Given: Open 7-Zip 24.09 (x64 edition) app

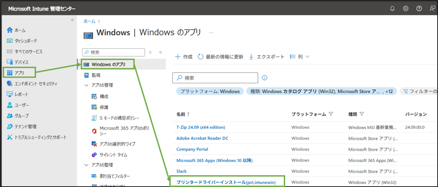Looking at the screenshot, I should point(201,127).
